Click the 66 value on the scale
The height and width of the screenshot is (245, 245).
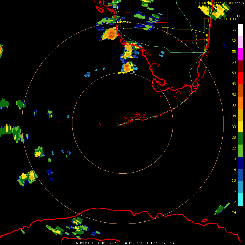(234, 30)
